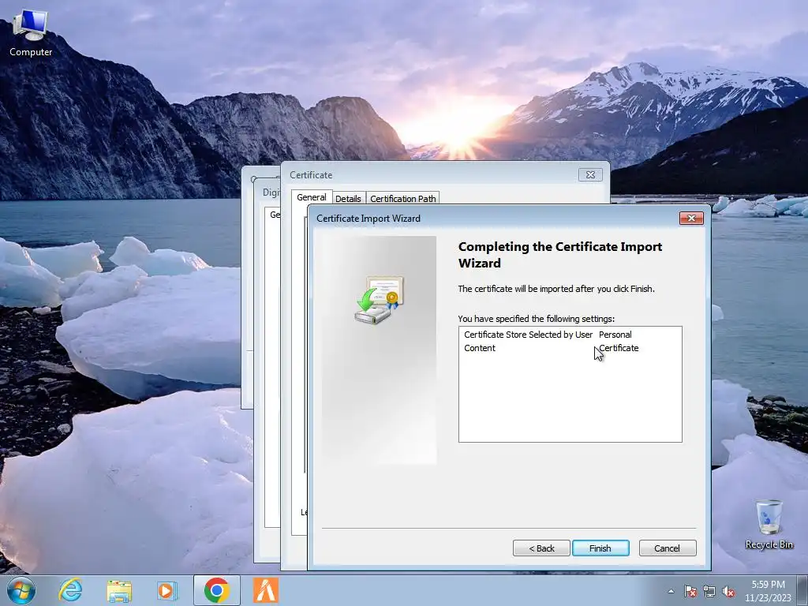Click the muted volume tray icon
This screenshot has width=808, height=606.
point(728,591)
